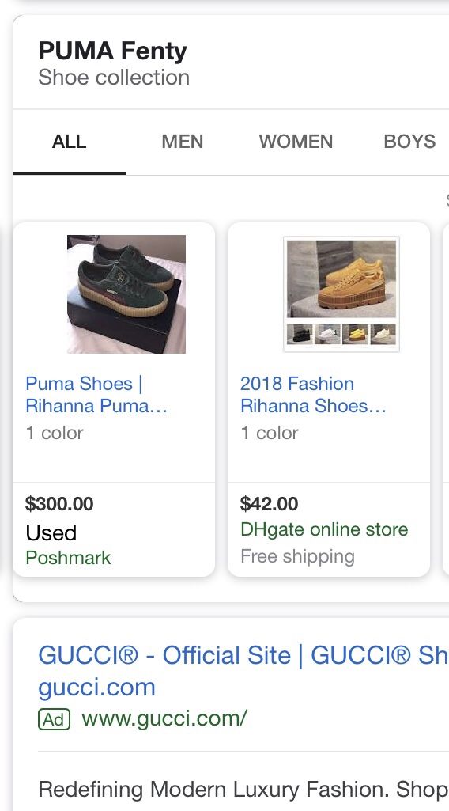The height and width of the screenshot is (811, 449).
Task: Tap the $42.00 price
Action: pyautogui.click(x=270, y=504)
